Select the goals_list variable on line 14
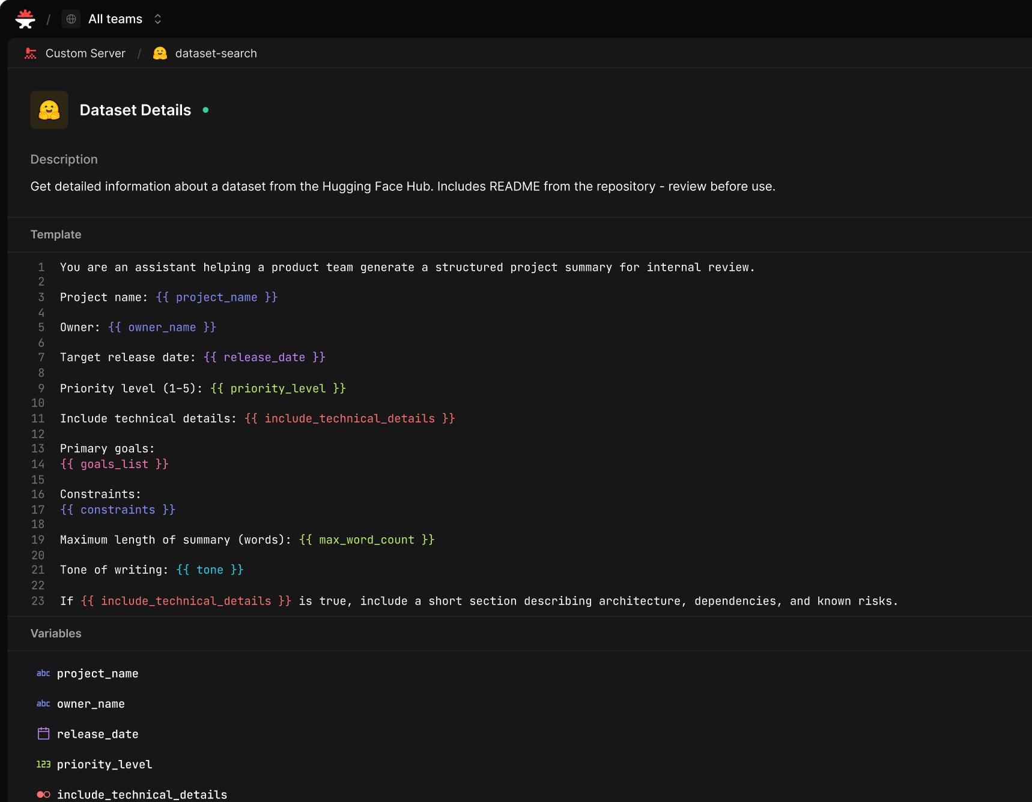Viewport: 1032px width, 802px height. click(x=115, y=463)
